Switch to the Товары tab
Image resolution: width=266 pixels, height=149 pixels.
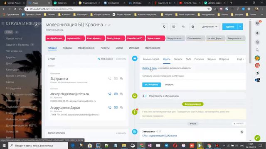(x=67, y=48)
